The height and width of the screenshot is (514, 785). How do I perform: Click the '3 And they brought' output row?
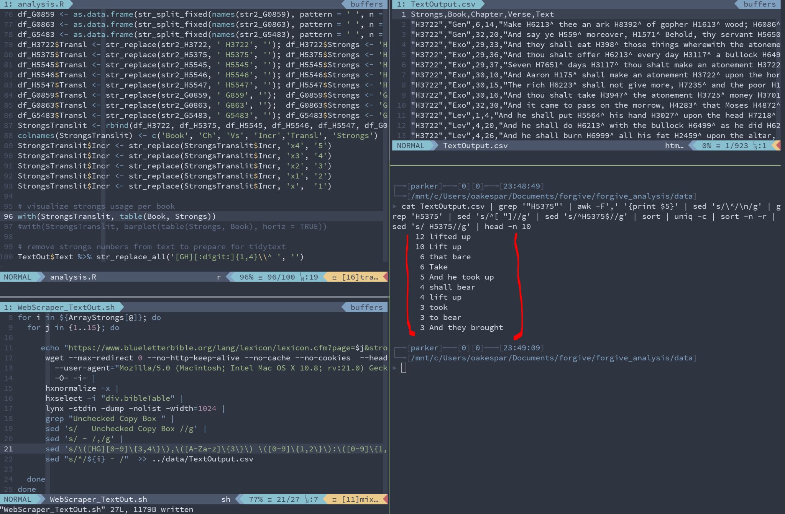point(461,327)
